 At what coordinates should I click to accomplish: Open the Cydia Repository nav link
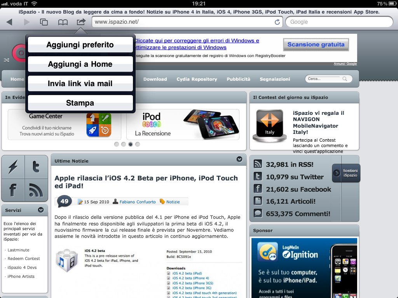click(x=197, y=79)
